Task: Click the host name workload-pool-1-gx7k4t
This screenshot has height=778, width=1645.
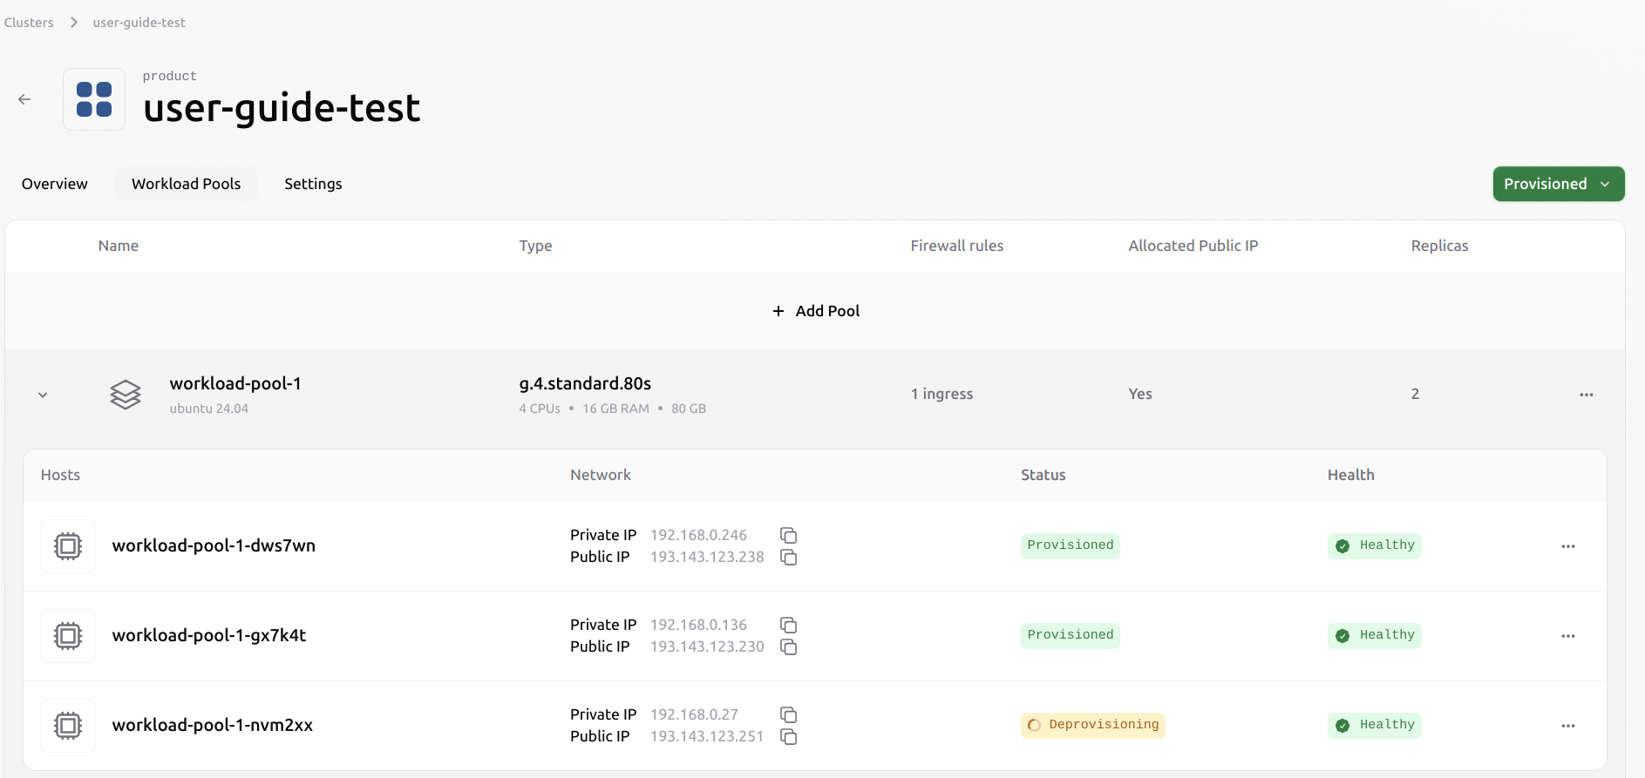Action: pyautogui.click(x=209, y=635)
